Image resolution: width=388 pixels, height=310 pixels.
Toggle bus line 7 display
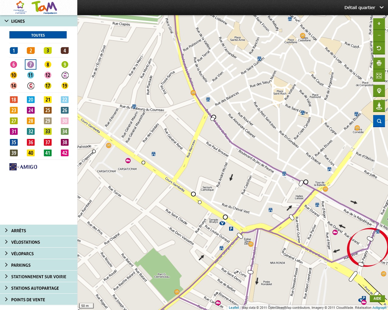point(31,64)
